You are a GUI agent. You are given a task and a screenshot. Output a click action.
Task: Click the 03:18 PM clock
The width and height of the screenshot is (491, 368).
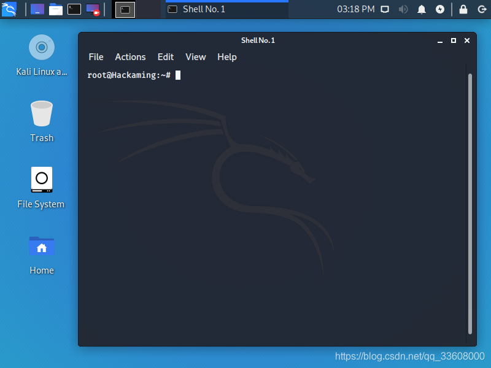(356, 9)
